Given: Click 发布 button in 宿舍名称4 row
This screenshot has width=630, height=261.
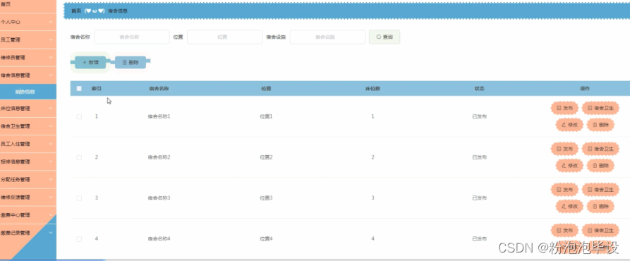Looking at the screenshot, I should click(564, 231).
